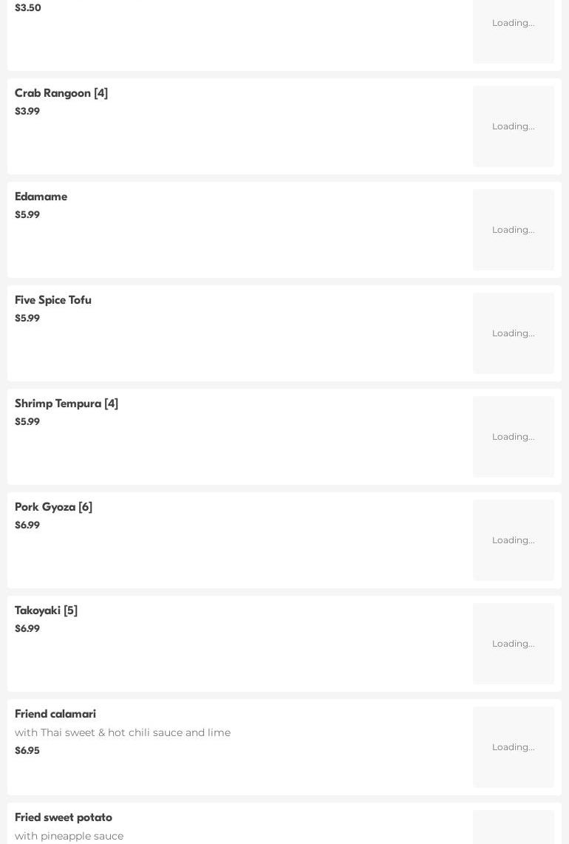Click the $6.95 price of Friend calamari
This screenshot has height=844, width=569.
(x=27, y=751)
